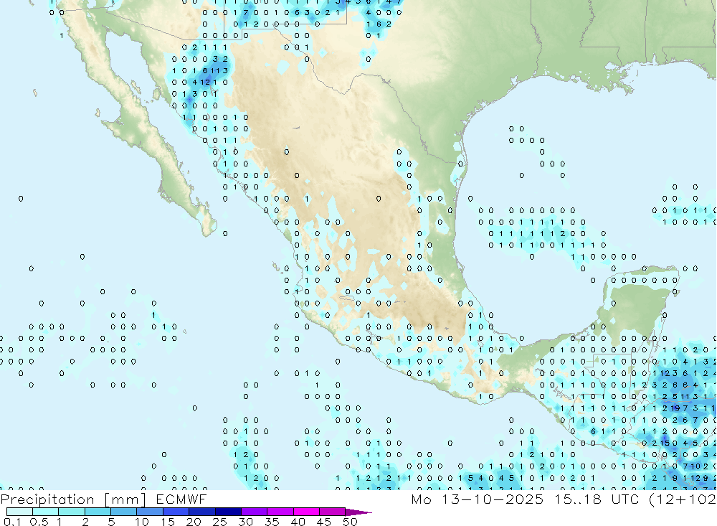Click the 35–40 mm purple legend swatch
717x526 pixels.
(280, 512)
